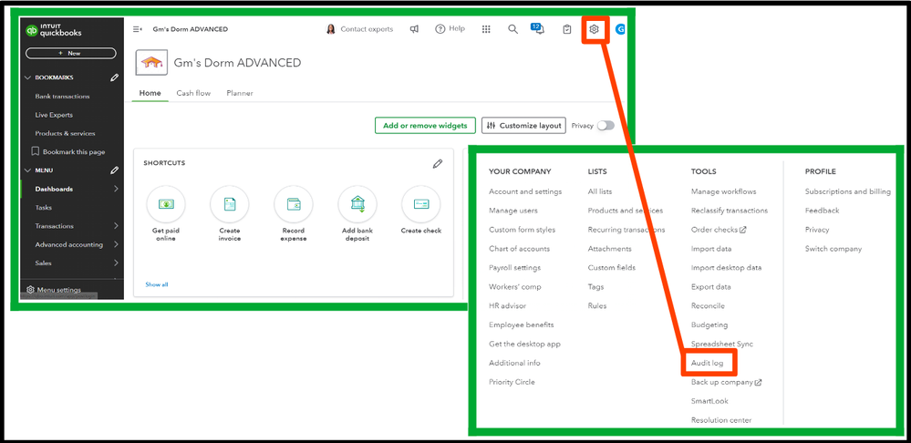Click the Add bank deposit shortcut icon
The height and width of the screenshot is (443, 911).
click(x=357, y=204)
